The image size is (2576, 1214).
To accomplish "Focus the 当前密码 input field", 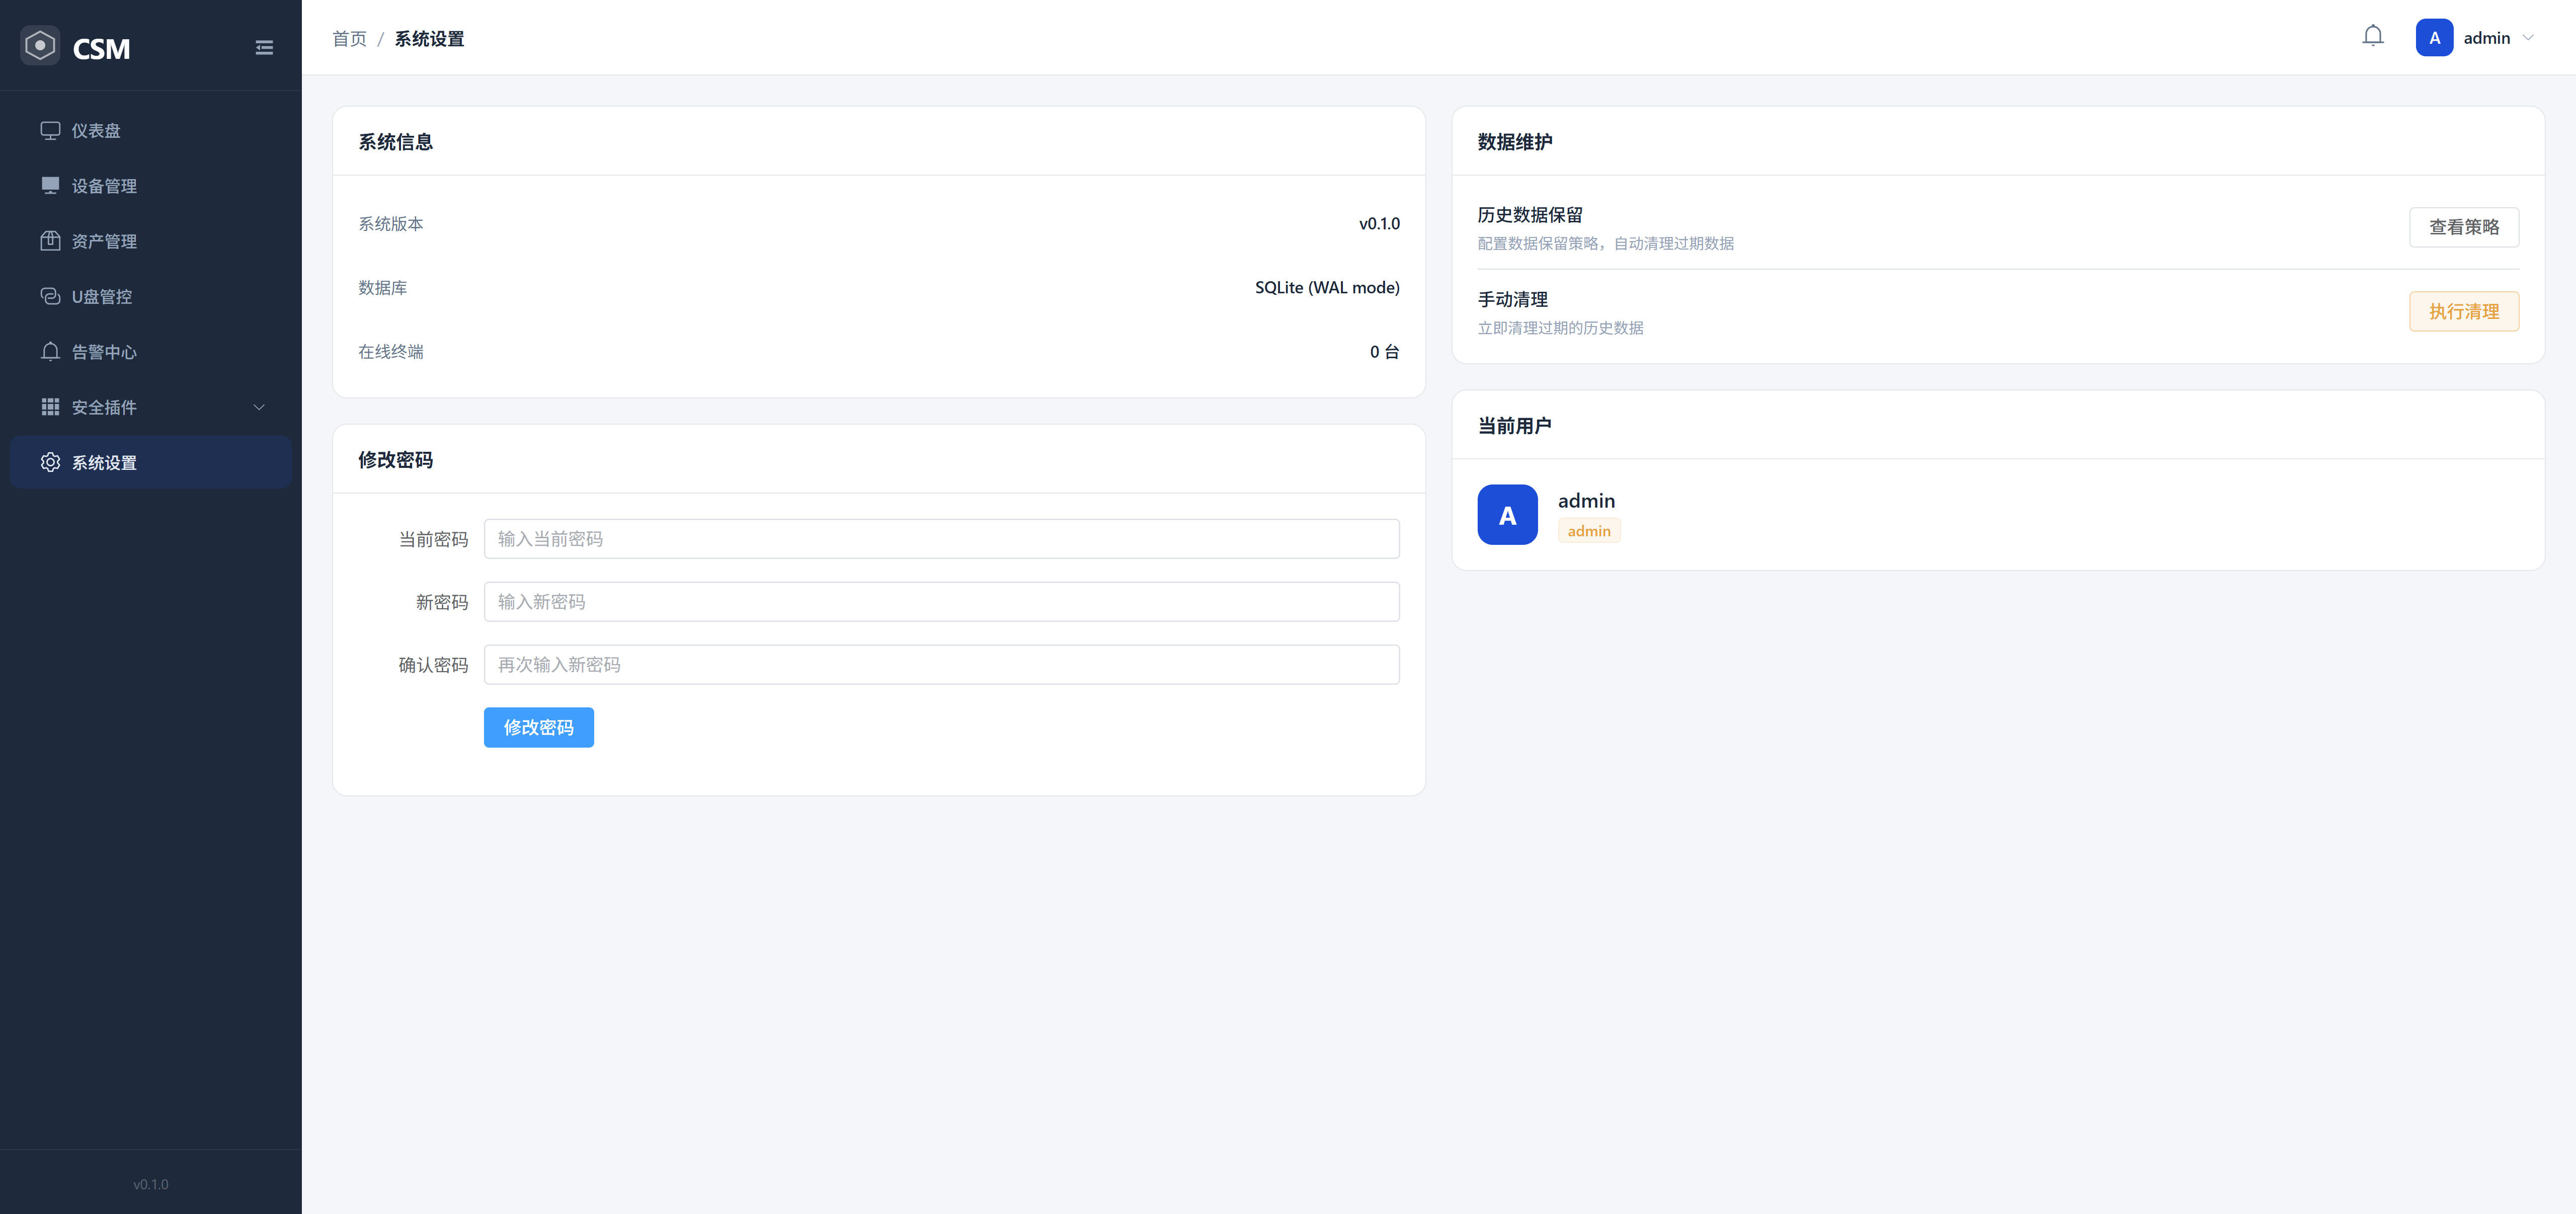I will (941, 539).
